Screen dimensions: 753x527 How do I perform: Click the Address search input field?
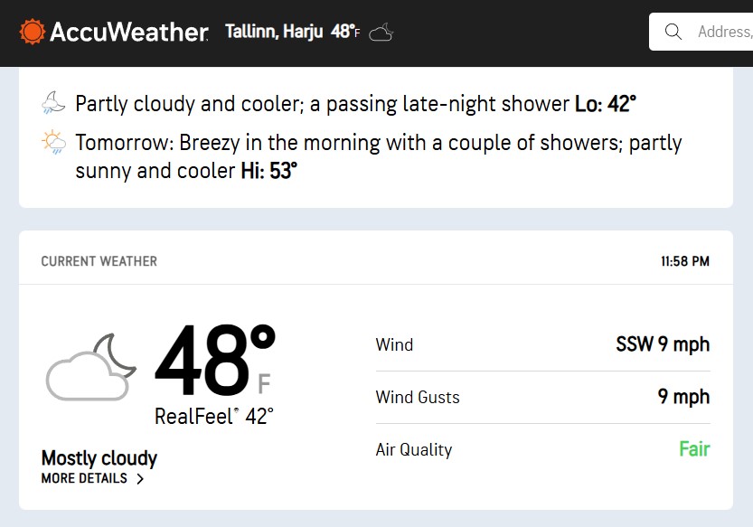[723, 33]
